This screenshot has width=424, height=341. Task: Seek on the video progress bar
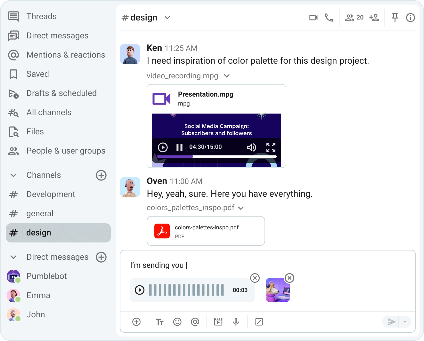216,156
